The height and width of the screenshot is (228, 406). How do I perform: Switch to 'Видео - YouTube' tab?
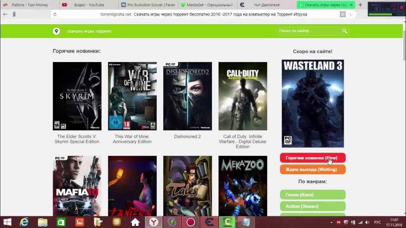89,5
